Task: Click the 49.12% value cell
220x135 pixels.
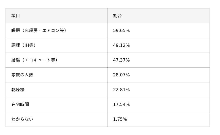Action: [x=121, y=45]
